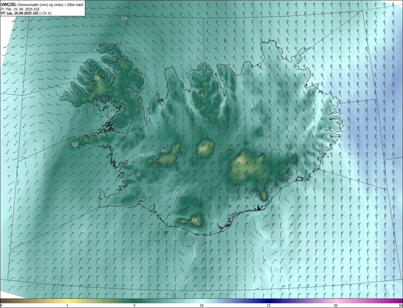The width and height of the screenshot is (403, 308).
Task: Click the 10.2 value label
Action: (346, 283)
